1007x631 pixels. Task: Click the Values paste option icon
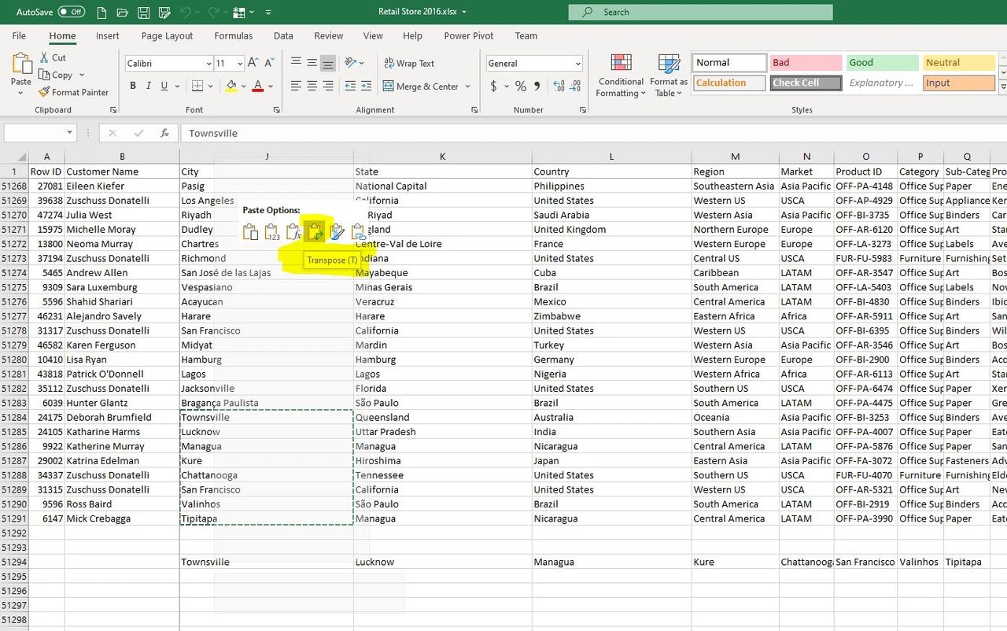(x=271, y=231)
